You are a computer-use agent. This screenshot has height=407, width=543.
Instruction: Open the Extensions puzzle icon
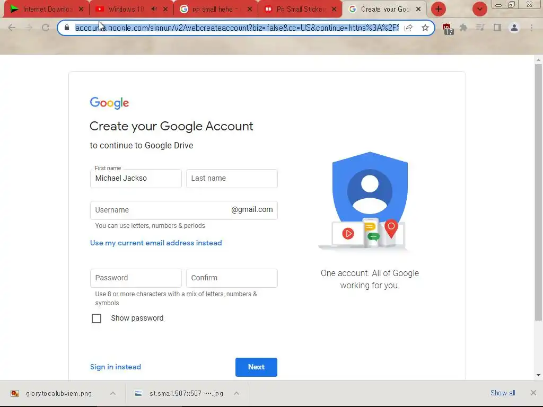pyautogui.click(x=463, y=28)
